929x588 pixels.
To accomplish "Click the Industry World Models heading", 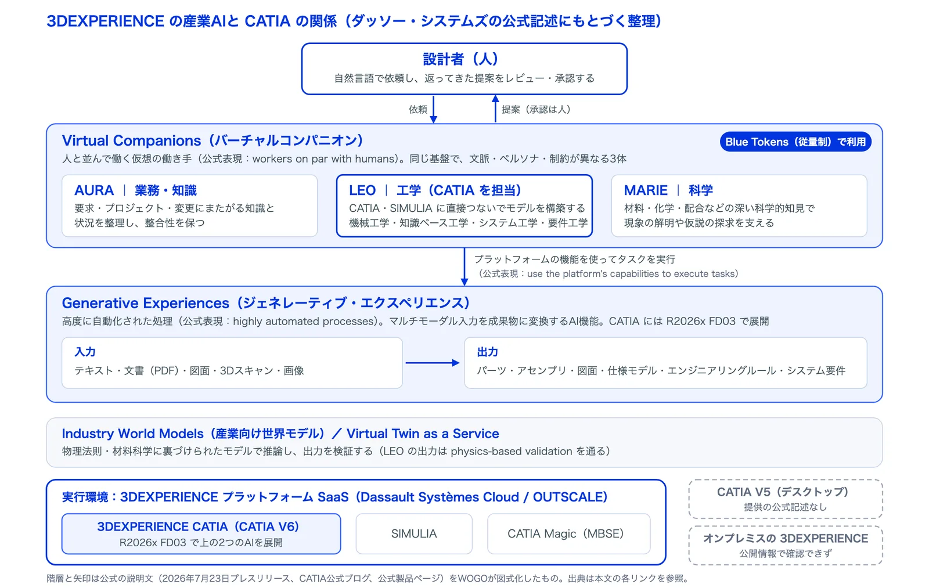I will pos(280,434).
